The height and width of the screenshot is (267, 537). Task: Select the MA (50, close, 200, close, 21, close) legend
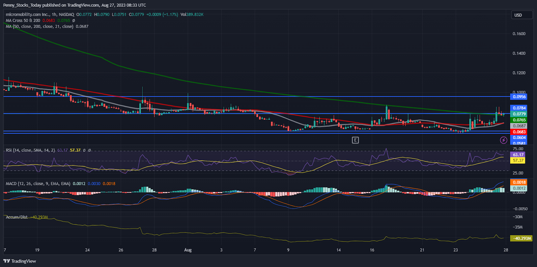coord(40,26)
